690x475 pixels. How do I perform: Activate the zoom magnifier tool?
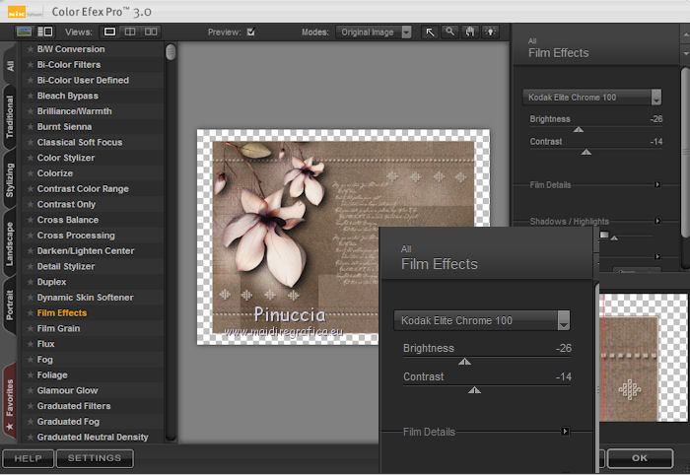tap(449, 32)
